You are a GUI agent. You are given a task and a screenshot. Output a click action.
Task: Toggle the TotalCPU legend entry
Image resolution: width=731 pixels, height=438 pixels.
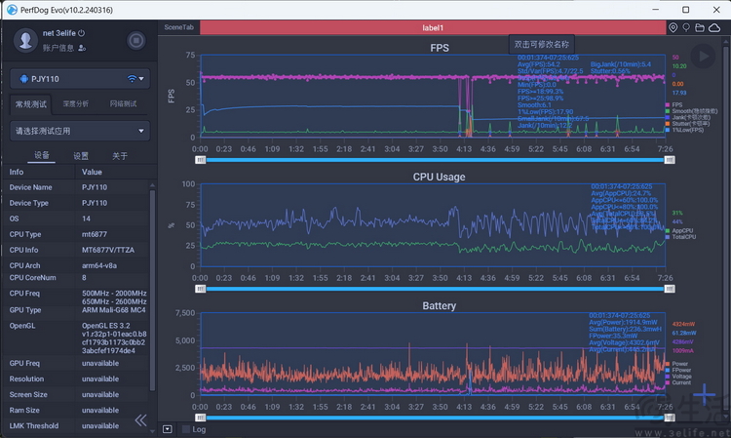(680, 237)
